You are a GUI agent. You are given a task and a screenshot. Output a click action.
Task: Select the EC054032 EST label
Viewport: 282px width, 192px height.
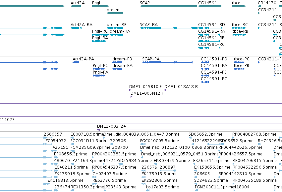(x=56, y=141)
